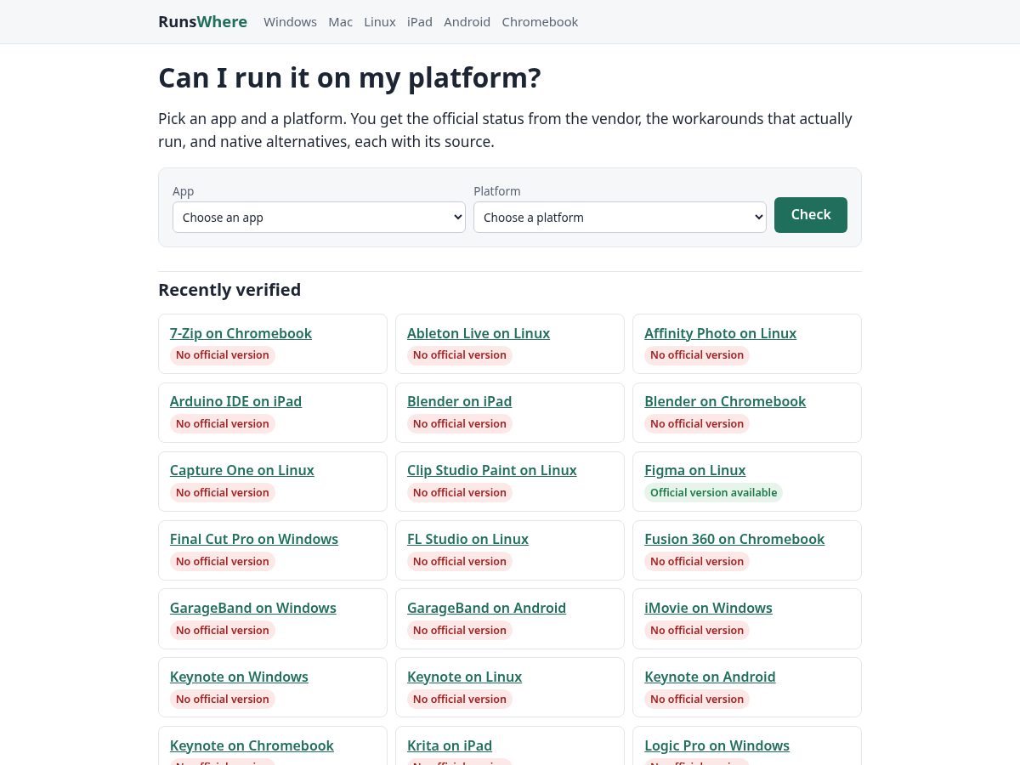
Task: Open iMovie on Windows link
Action: (708, 608)
